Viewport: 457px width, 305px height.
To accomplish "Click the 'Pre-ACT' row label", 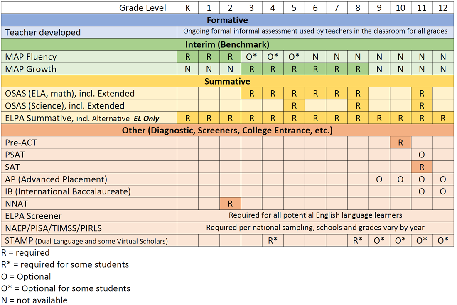I will tap(89, 143).
